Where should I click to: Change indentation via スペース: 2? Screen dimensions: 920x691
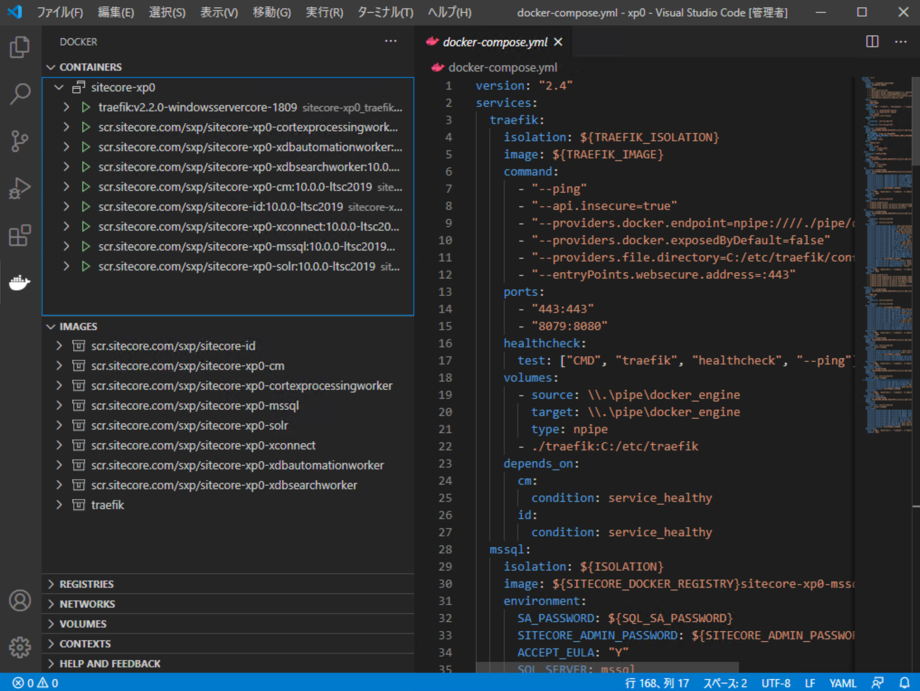tap(725, 682)
